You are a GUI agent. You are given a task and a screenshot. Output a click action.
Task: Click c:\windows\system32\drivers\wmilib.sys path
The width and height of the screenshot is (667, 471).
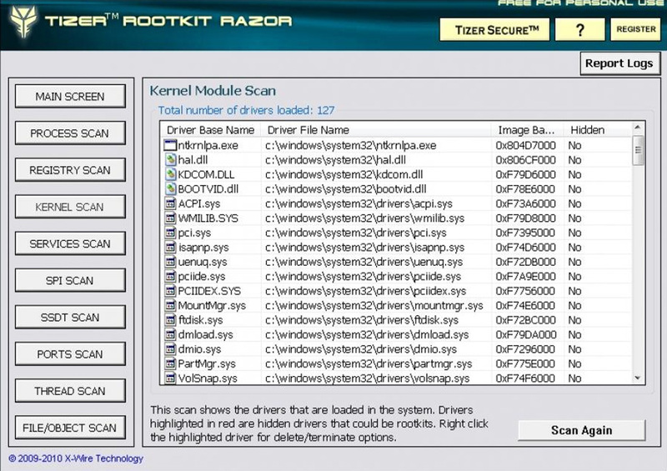(x=364, y=218)
